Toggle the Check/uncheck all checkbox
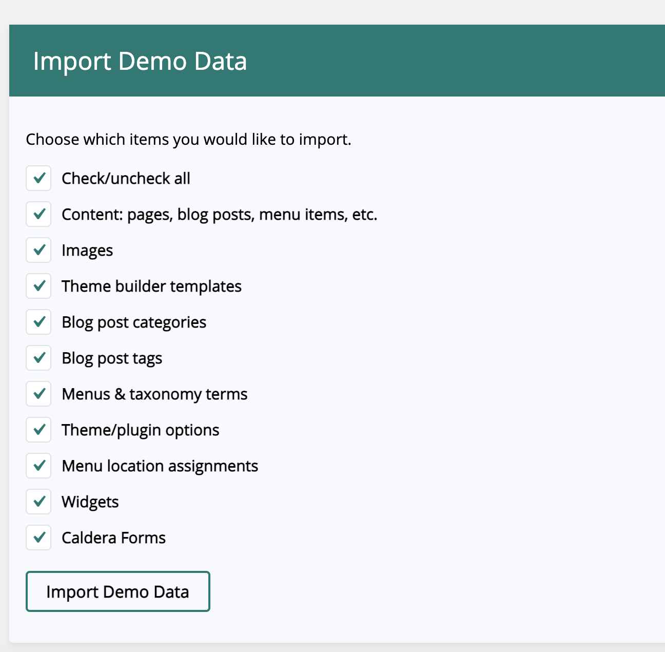Viewport: 665px width, 652px height. coord(38,178)
